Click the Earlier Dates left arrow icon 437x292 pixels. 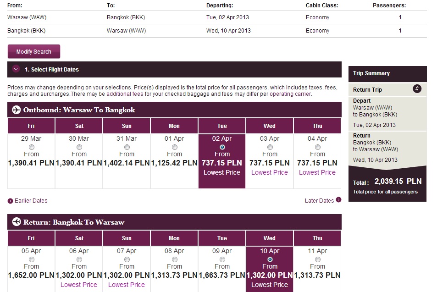click(10, 201)
